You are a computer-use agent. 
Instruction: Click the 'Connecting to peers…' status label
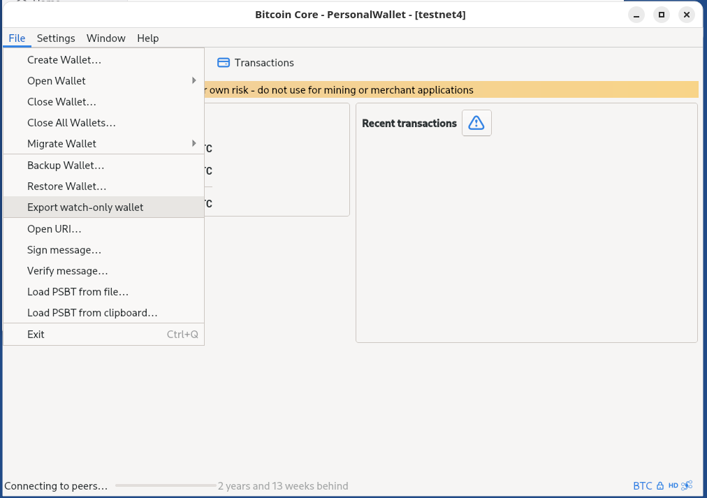click(56, 486)
